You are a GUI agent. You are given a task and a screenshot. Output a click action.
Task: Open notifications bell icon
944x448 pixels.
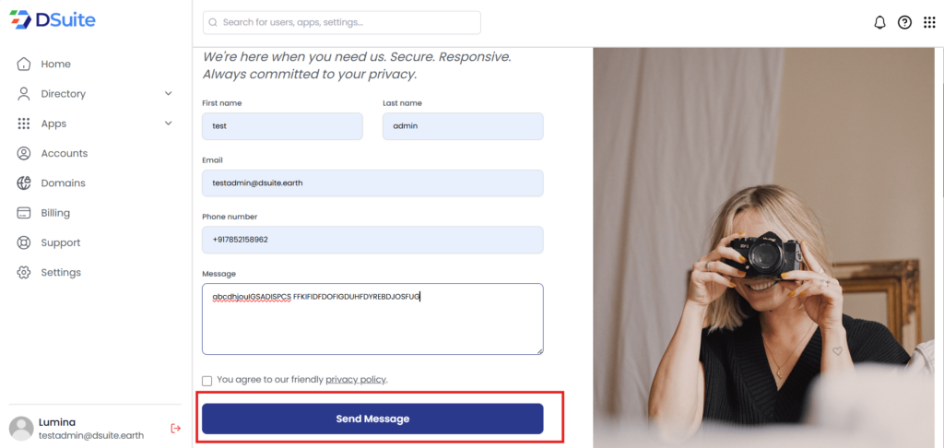click(879, 22)
